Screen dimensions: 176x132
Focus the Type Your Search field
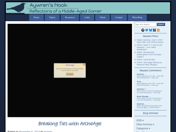145,24
